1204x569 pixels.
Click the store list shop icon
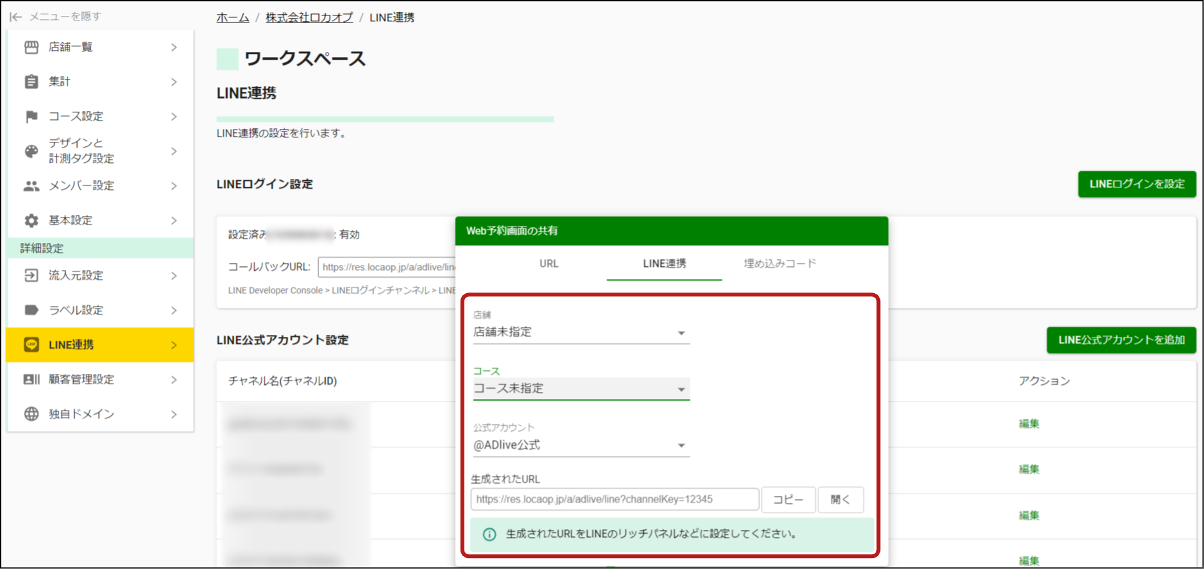pos(31,47)
